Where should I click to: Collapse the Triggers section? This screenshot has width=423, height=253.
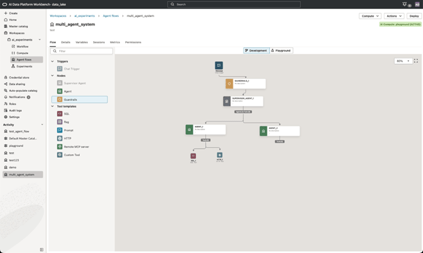(52, 61)
